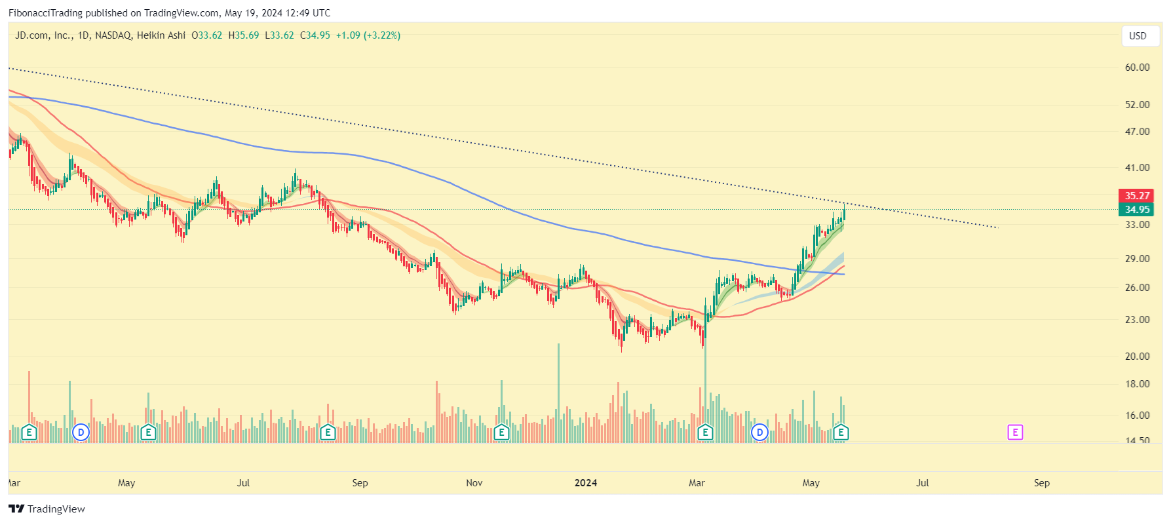Click the Heikin Ashi chart type label
The image size is (1171, 523).
161,35
